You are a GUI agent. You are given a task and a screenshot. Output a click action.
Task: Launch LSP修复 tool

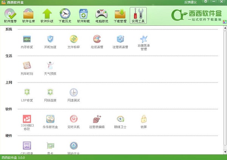click(27, 95)
